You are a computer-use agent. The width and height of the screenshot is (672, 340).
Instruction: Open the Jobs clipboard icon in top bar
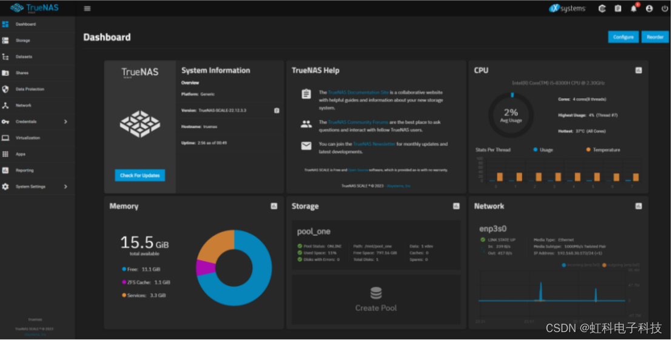click(617, 8)
